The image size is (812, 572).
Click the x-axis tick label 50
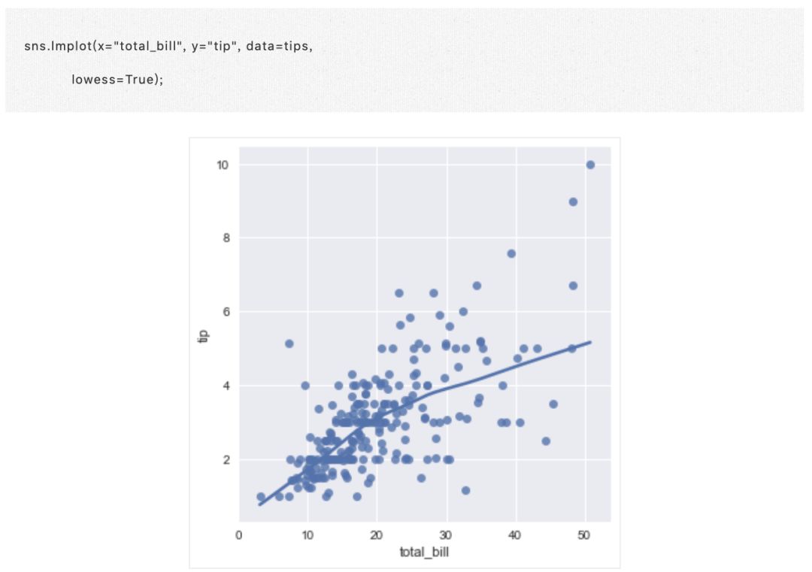coord(586,534)
